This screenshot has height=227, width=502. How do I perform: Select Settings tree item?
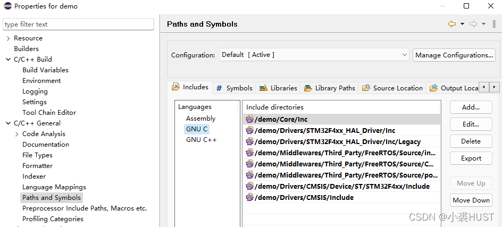tap(35, 102)
